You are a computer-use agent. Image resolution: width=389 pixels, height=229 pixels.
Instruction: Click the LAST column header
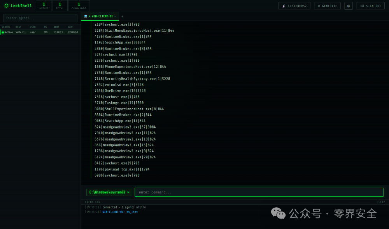pos(71,27)
